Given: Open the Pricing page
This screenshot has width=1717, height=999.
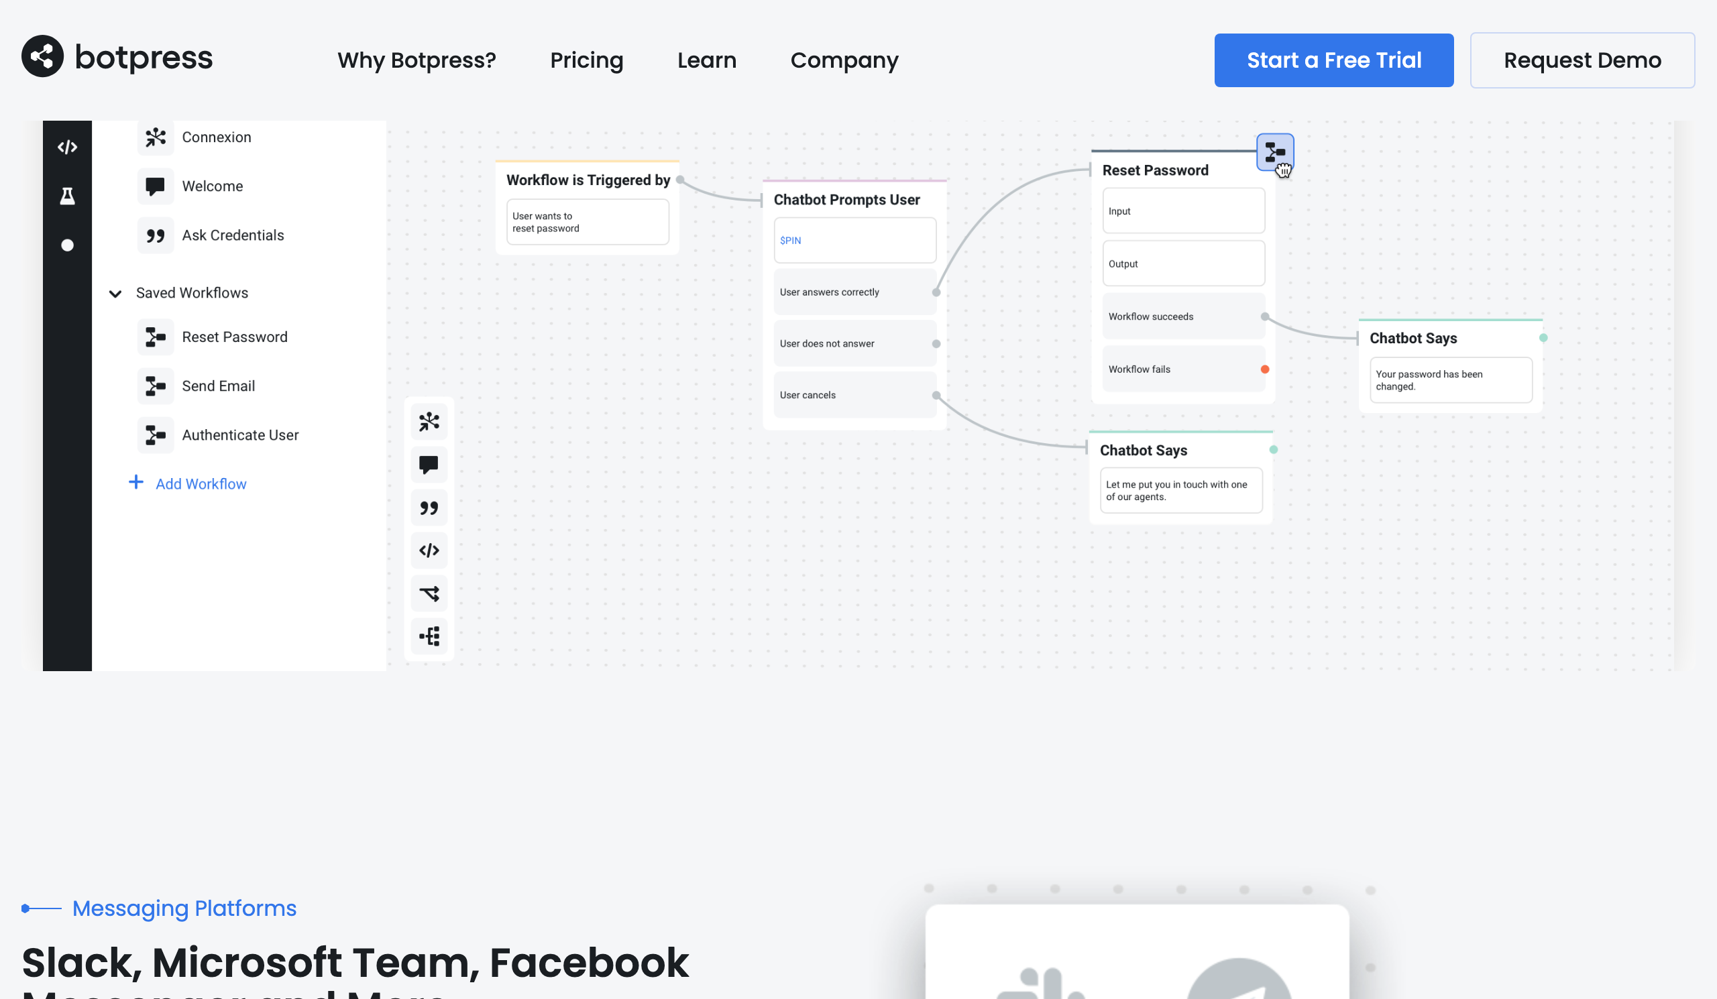Looking at the screenshot, I should (586, 60).
